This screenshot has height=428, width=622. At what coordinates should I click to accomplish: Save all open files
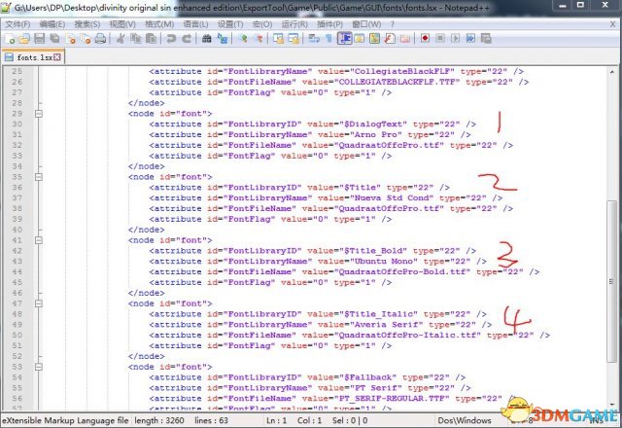coord(54,39)
